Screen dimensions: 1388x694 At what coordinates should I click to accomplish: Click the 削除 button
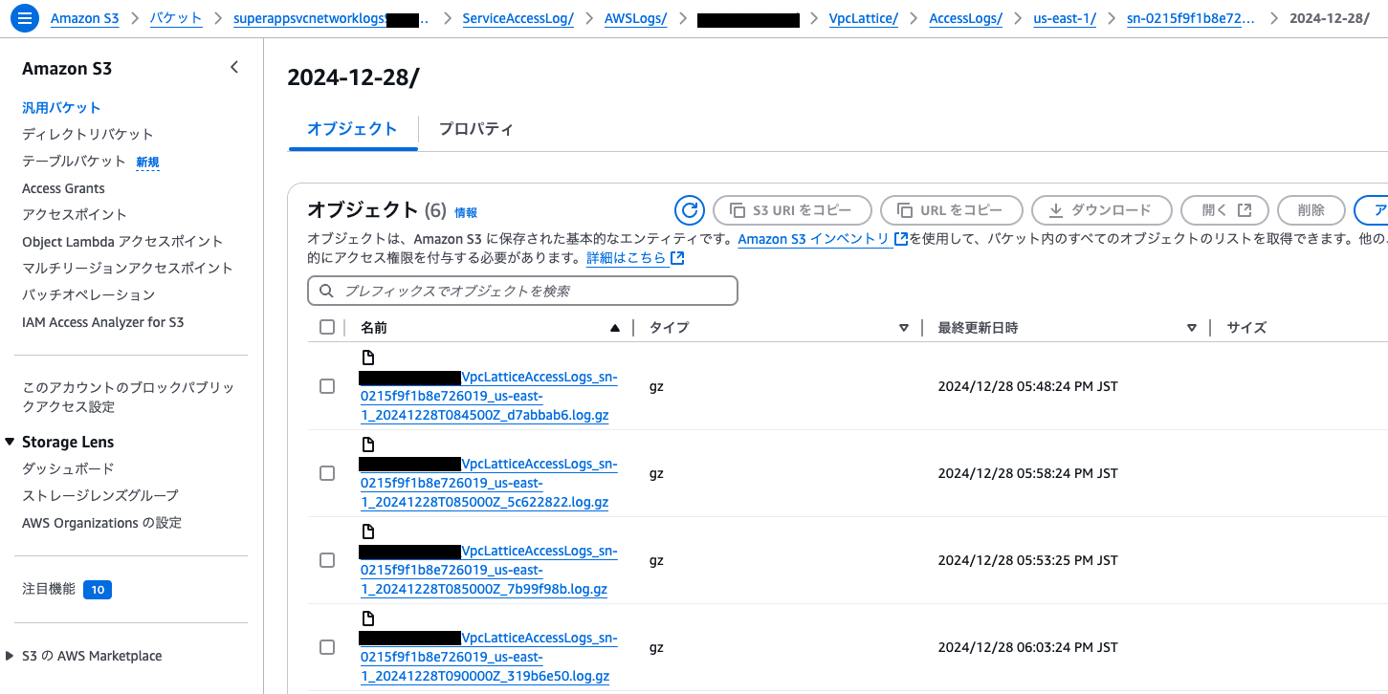point(1311,210)
